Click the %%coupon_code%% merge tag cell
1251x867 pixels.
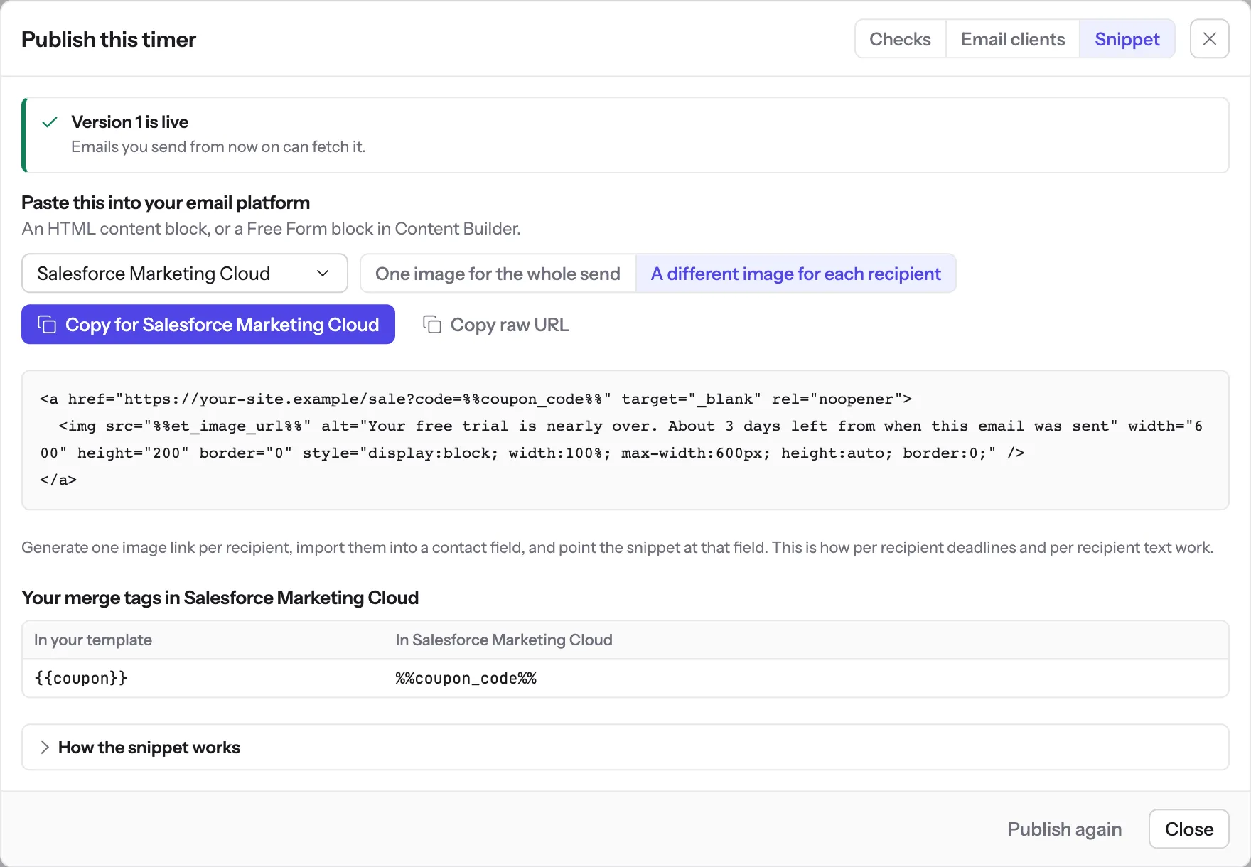466,678
